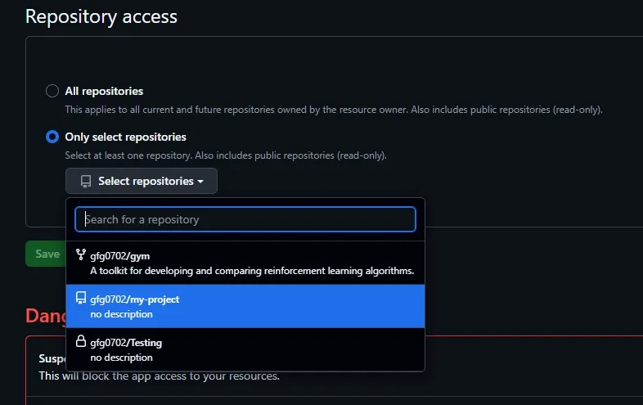Click "no description" under gfg0702/Testing
The image size is (643, 405).
(x=121, y=358)
